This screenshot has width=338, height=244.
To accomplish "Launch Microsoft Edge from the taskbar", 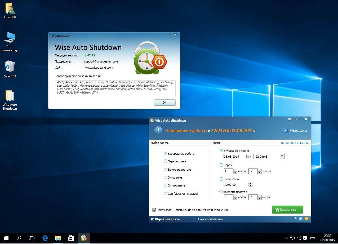I will (x=45, y=238).
